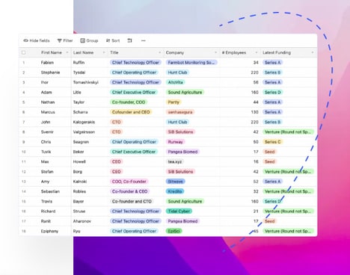Select the Tuvik first name cell
350x275 pixels.
(46, 152)
